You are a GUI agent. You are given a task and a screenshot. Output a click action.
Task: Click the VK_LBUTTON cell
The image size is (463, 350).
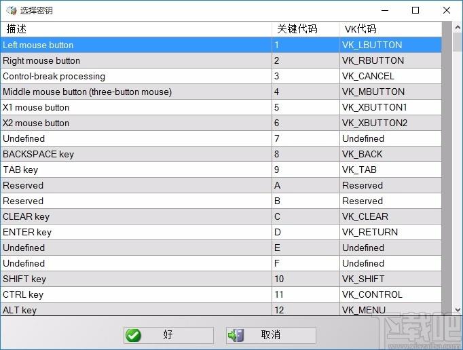click(390, 45)
